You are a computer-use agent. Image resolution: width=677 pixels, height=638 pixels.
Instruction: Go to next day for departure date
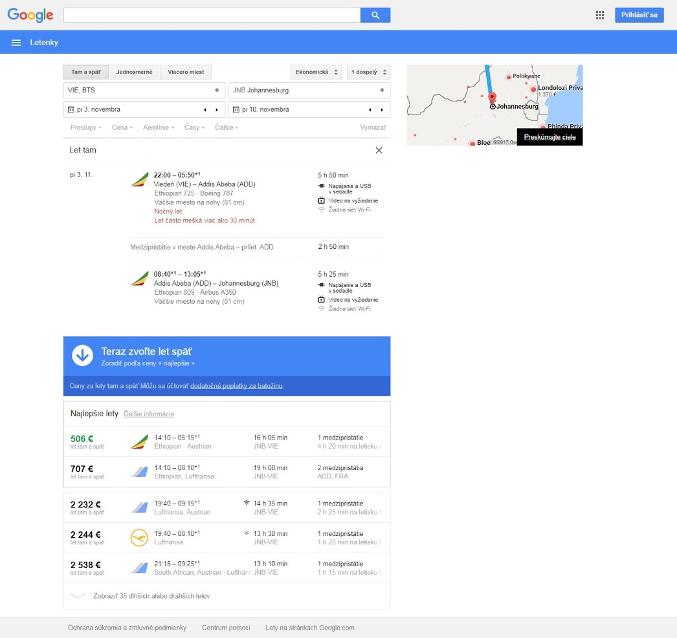(x=217, y=109)
